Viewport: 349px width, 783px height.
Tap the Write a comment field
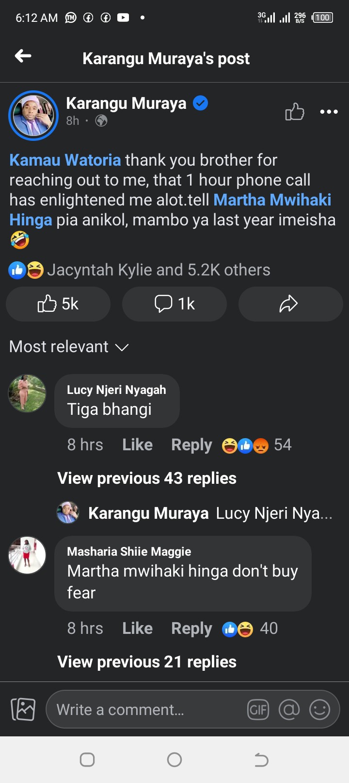pos(145,710)
